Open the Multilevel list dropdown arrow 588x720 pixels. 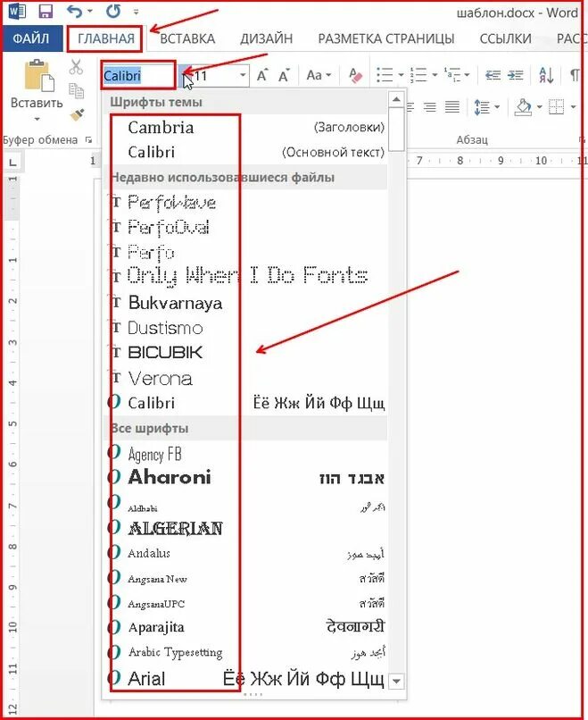pyautogui.click(x=467, y=75)
